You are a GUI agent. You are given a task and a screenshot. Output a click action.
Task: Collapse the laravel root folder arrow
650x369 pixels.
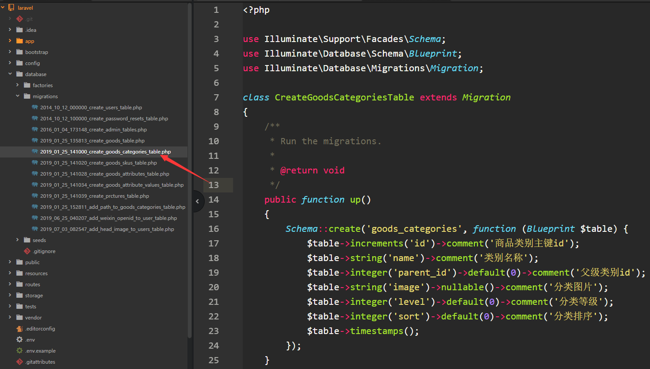pyautogui.click(x=3, y=8)
